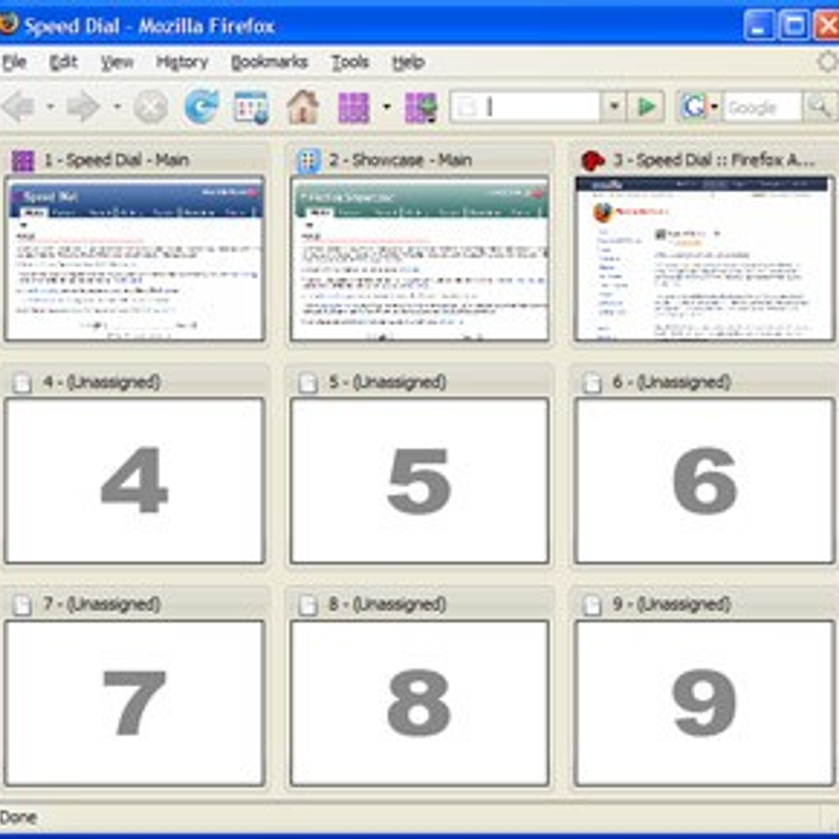Click the Forward navigation arrow
839x839 pixels.
click(84, 108)
